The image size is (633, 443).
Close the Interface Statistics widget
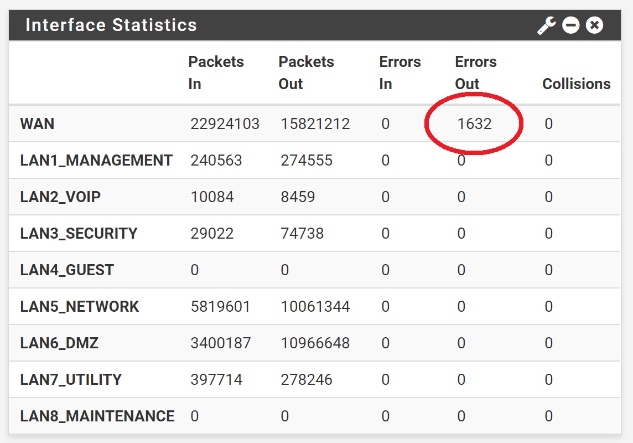point(594,25)
